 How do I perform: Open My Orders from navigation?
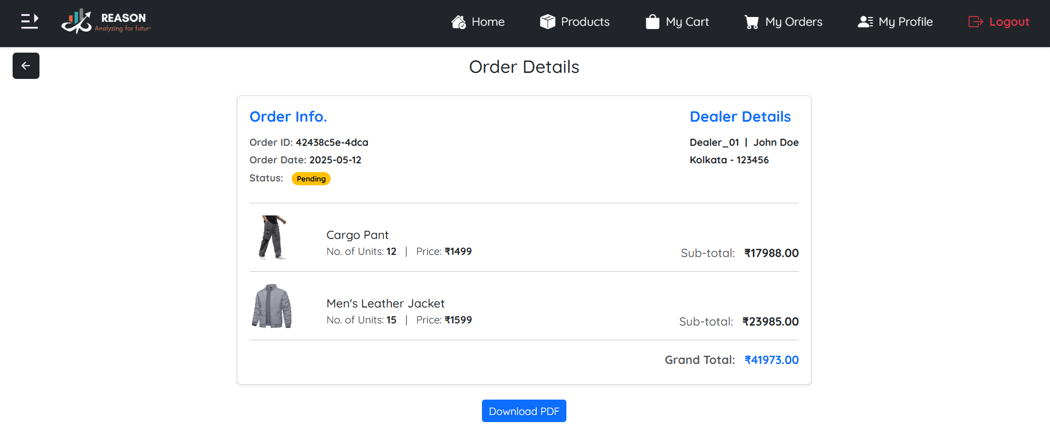[x=793, y=22]
